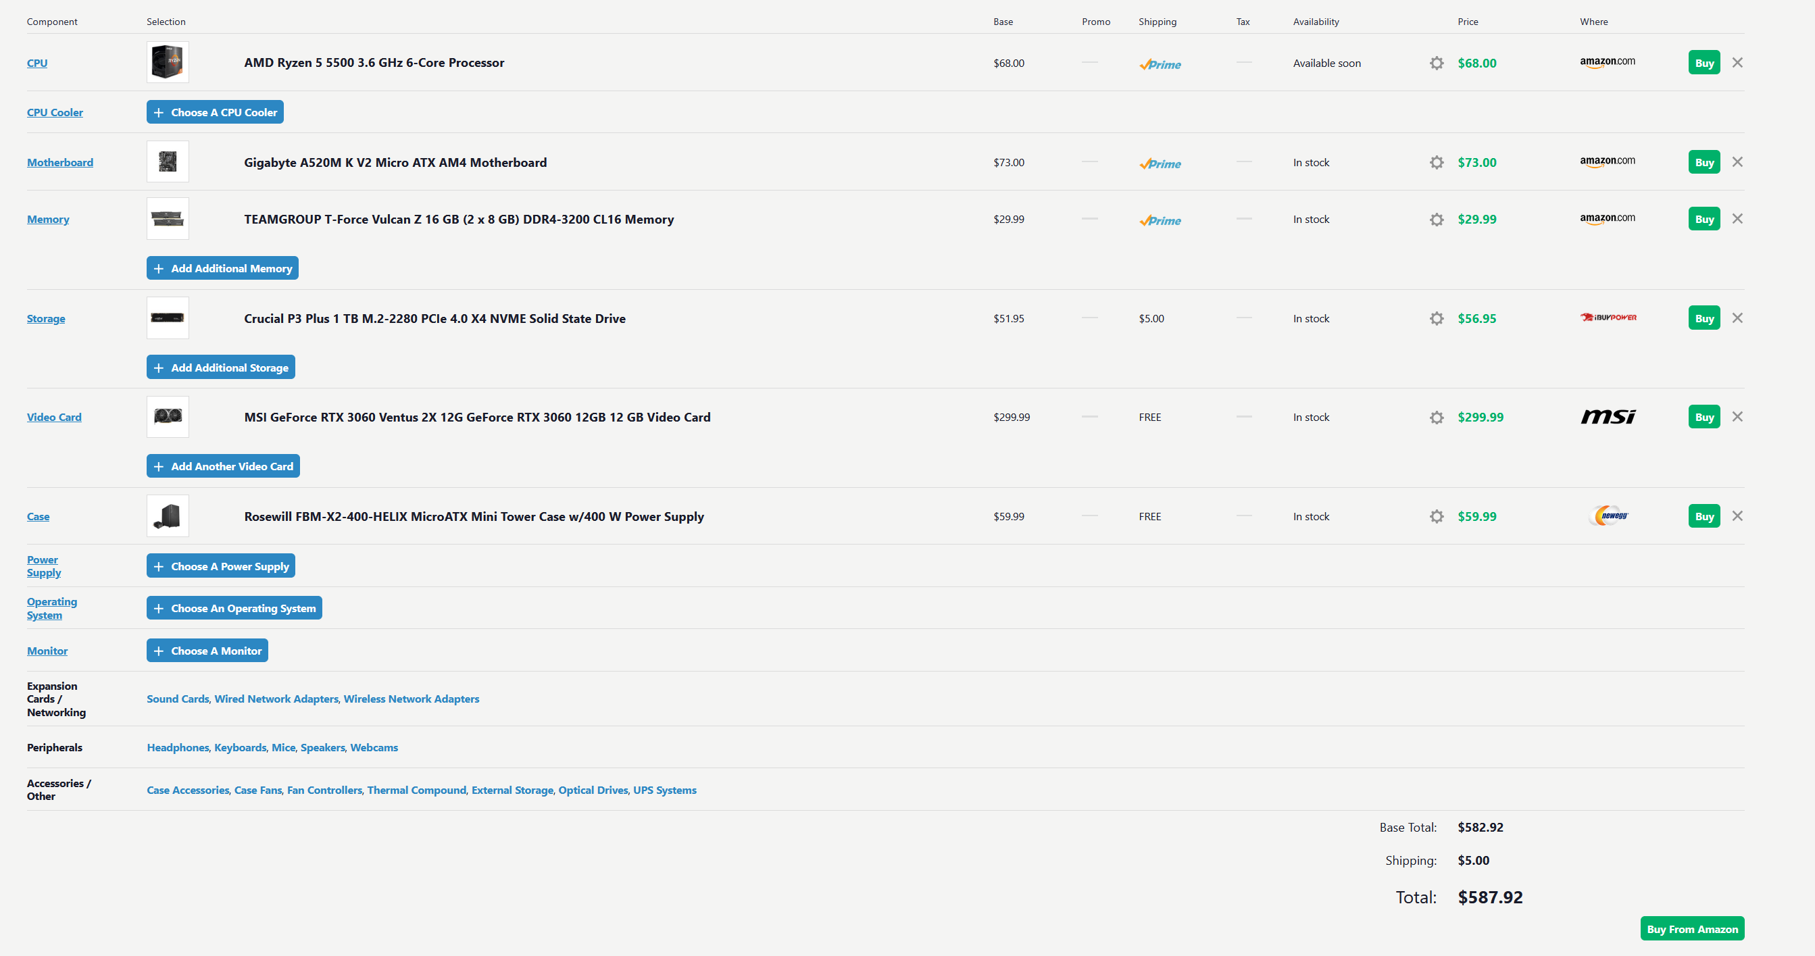Open the Keyboards peripherals link
Screen dimensions: 1815x956
pyautogui.click(x=241, y=747)
